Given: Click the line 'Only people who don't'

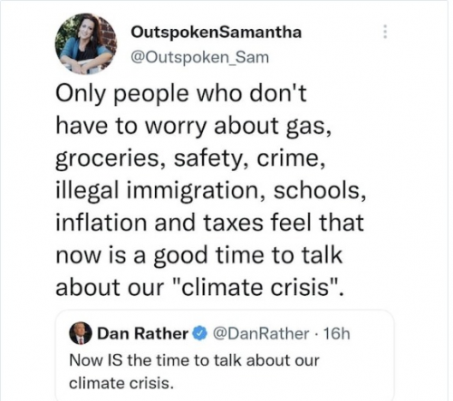Looking at the screenshot, I should 181,93.
